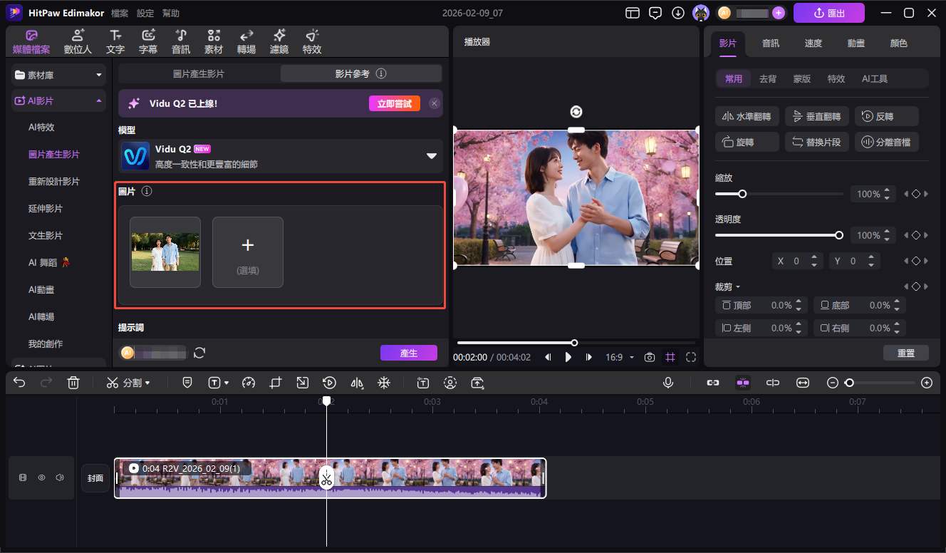Select the crop tool in timeline toolbar

coord(276,383)
